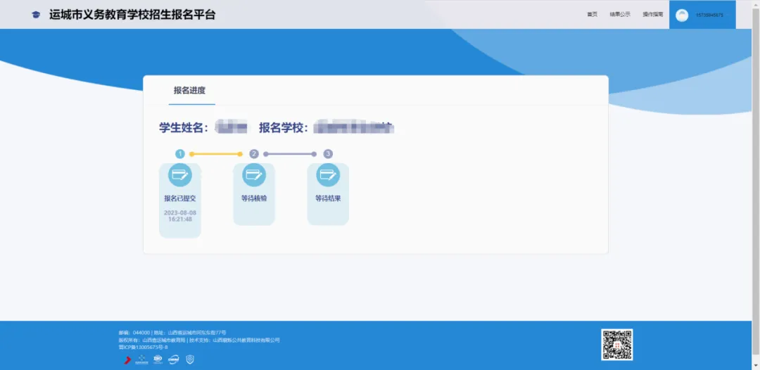Screen dimensions: 760x370
Task: Click the ISO certification badge in footer
Action: (158, 359)
